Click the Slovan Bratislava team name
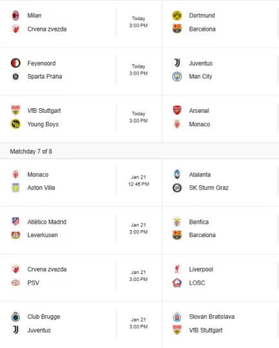This screenshot has height=348, width=279. pos(212,316)
